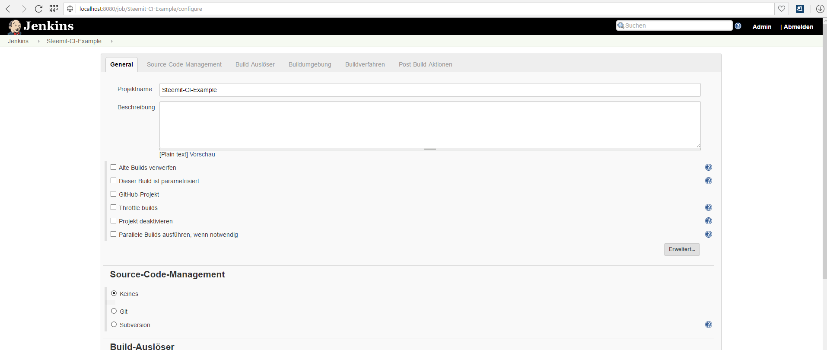Click the Admin user link
Image resolution: width=827 pixels, height=350 pixels.
tap(762, 27)
